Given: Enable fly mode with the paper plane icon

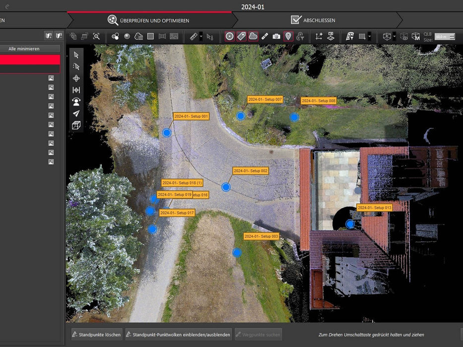Looking at the screenshot, I should [76, 114].
